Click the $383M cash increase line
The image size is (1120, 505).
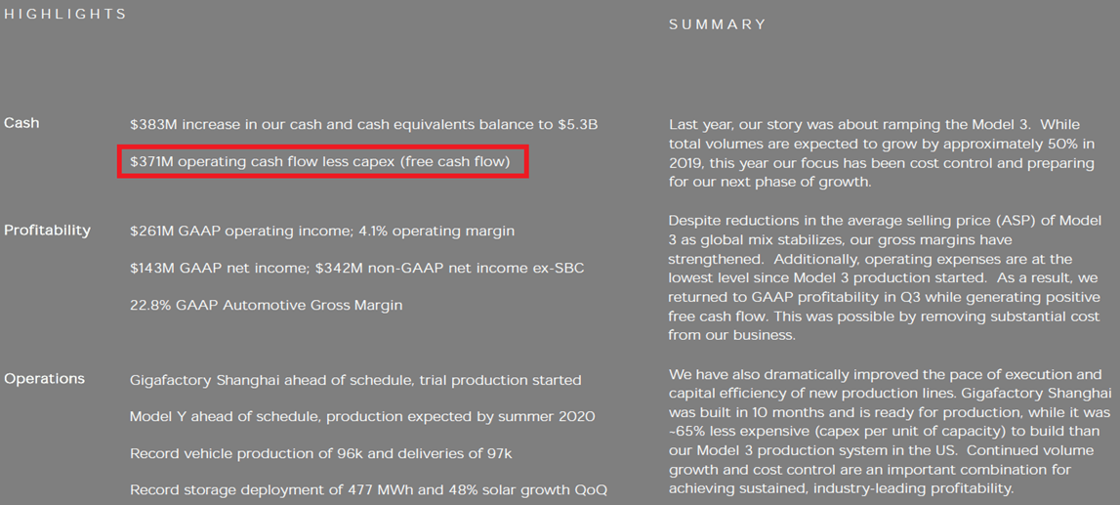coord(363,125)
